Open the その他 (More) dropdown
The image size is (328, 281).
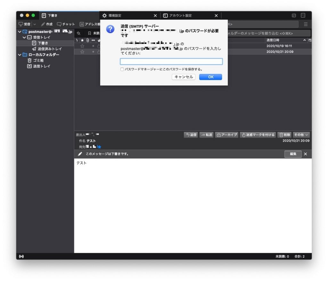(x=300, y=135)
